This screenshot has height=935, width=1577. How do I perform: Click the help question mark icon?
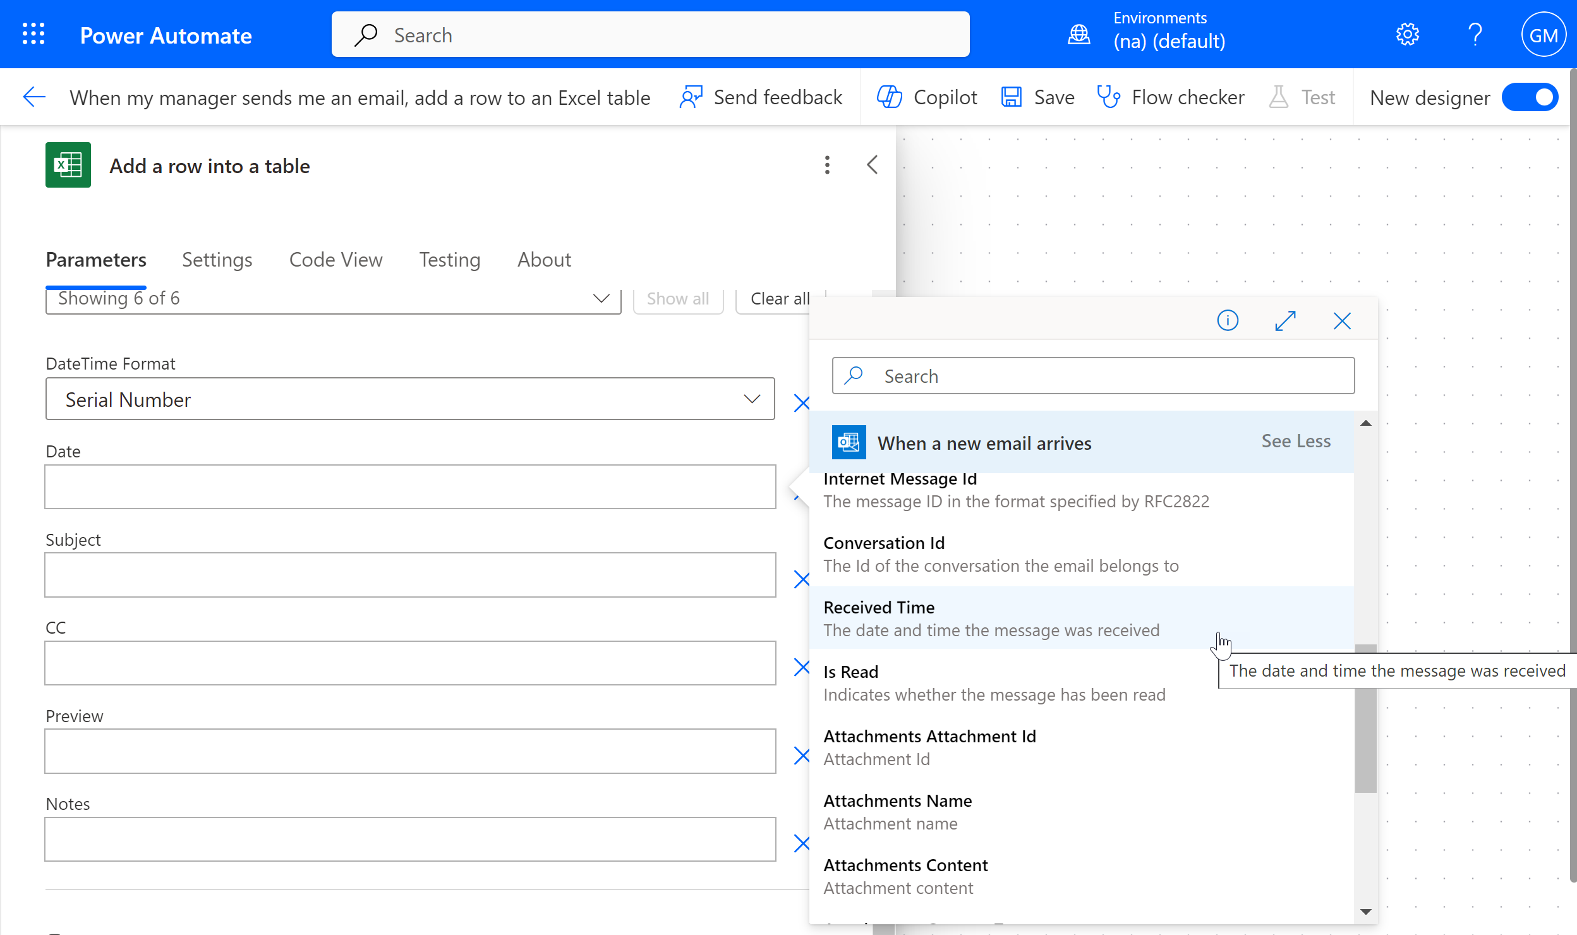click(x=1475, y=34)
